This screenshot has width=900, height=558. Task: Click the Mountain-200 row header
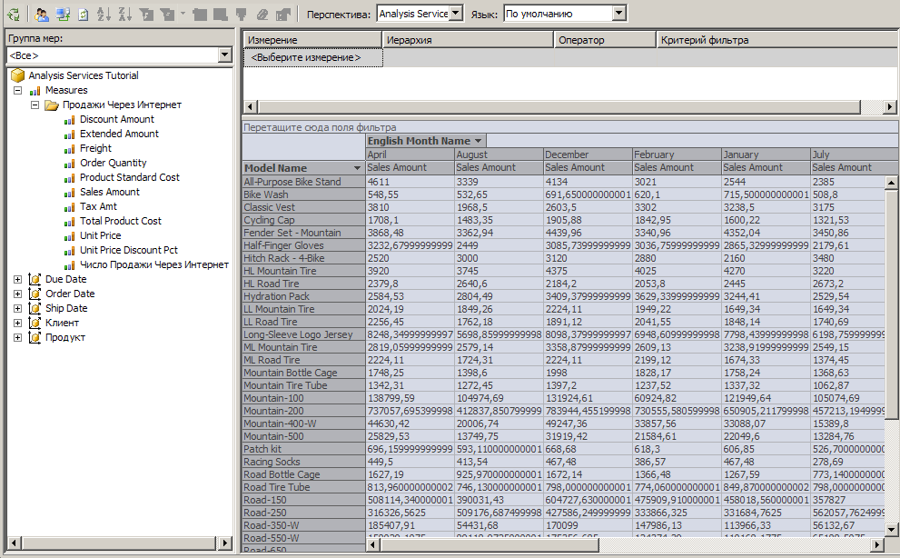303,411
